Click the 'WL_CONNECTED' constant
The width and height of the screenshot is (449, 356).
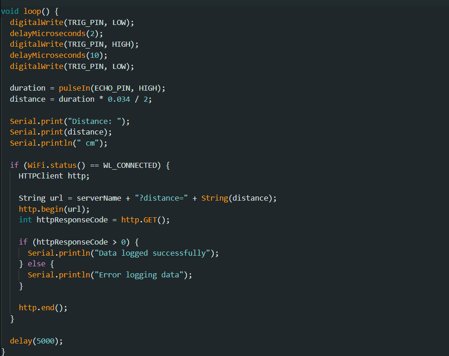[130, 165]
